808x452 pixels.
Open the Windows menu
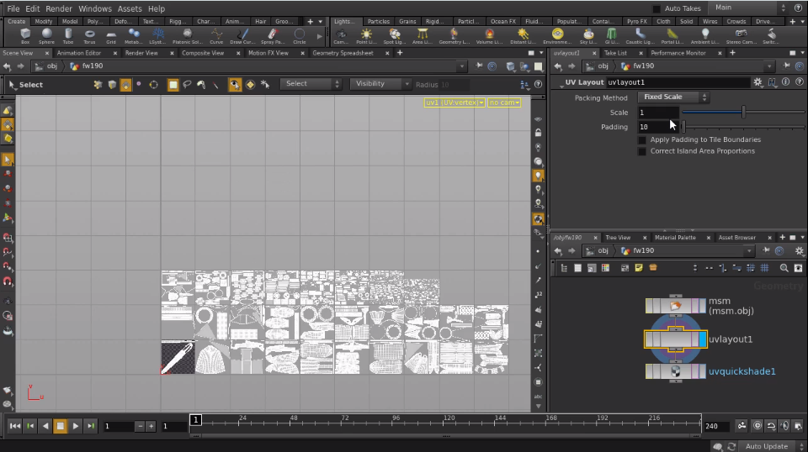click(x=95, y=8)
